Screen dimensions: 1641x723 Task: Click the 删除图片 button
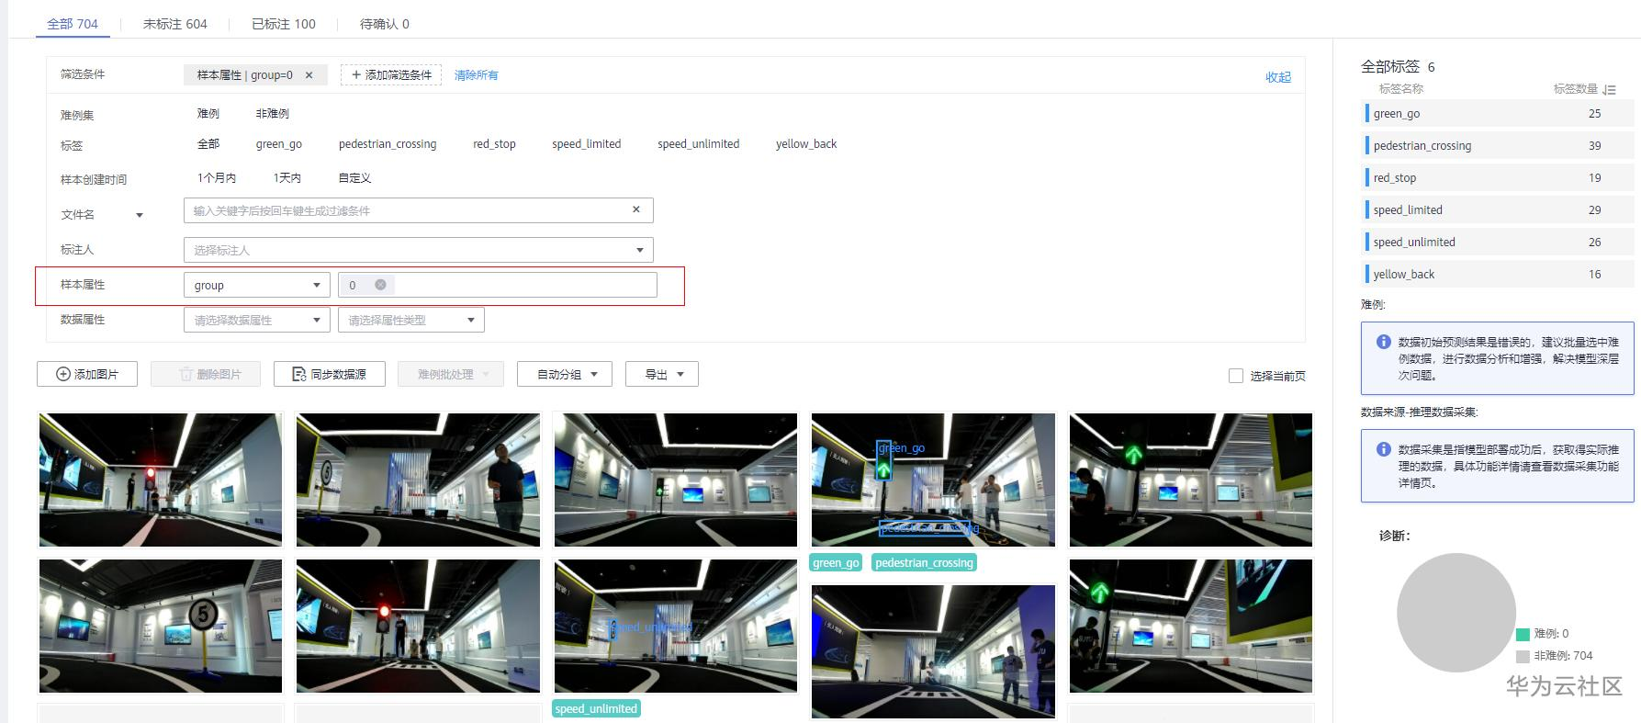(206, 374)
